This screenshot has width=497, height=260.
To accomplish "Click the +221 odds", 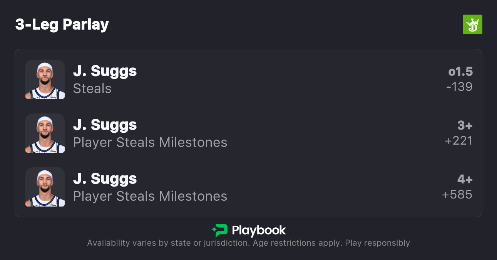I will tap(459, 141).
